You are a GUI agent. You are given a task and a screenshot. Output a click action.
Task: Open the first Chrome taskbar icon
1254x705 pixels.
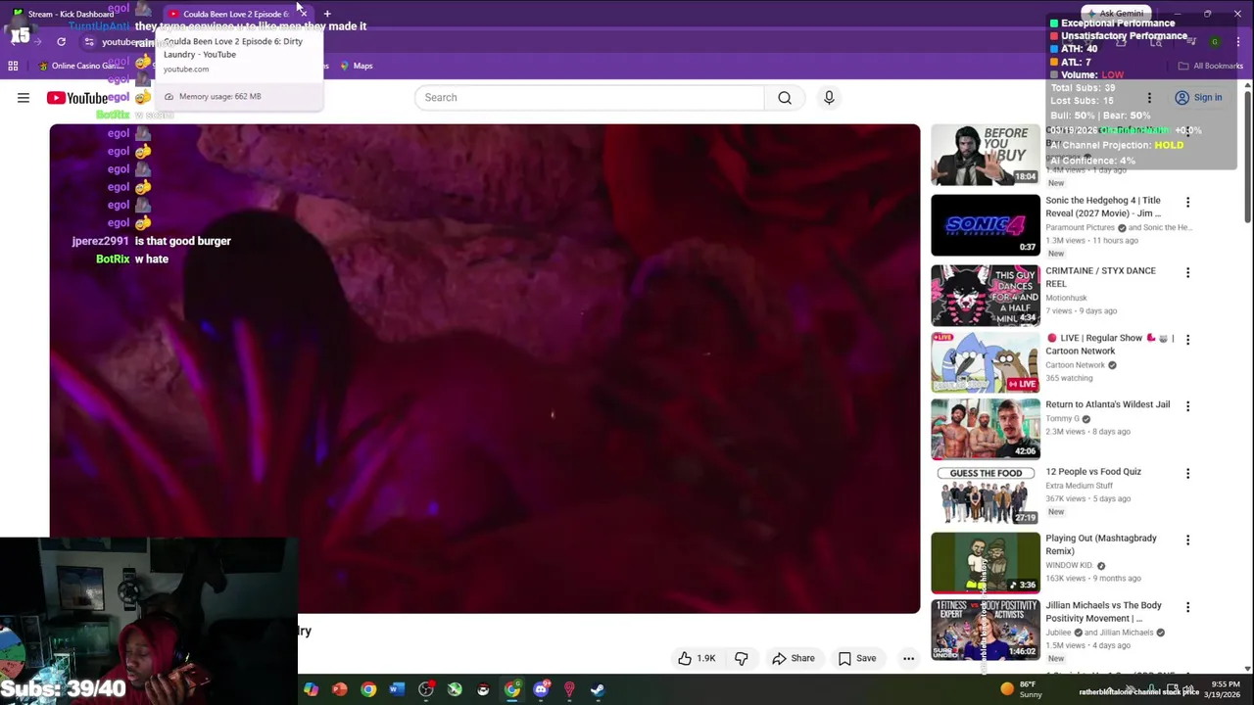tap(368, 689)
